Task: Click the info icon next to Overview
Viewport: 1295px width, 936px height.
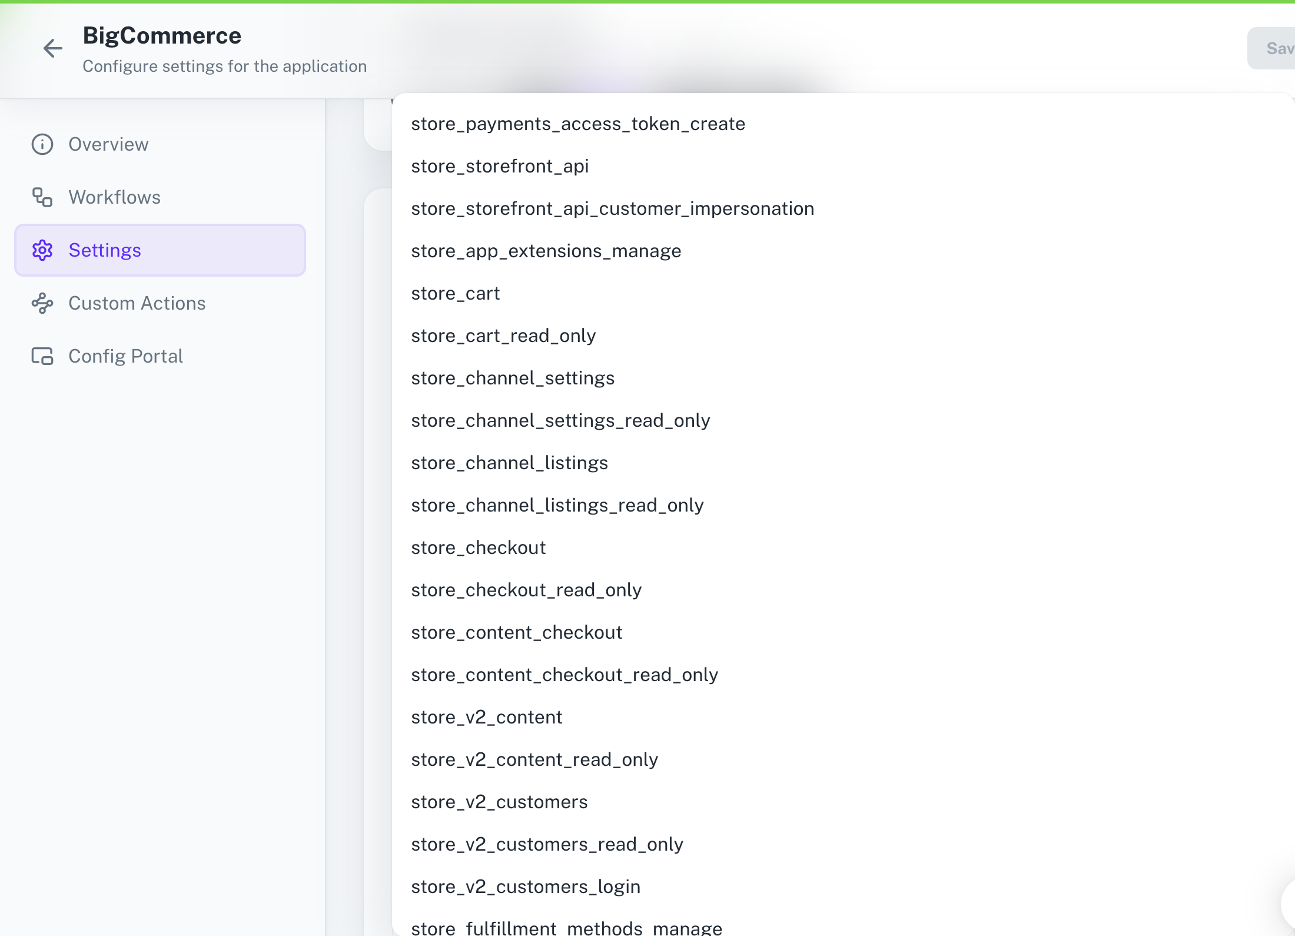Action: 42,144
